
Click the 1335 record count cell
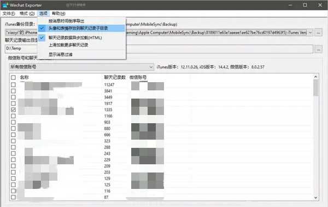(108, 110)
